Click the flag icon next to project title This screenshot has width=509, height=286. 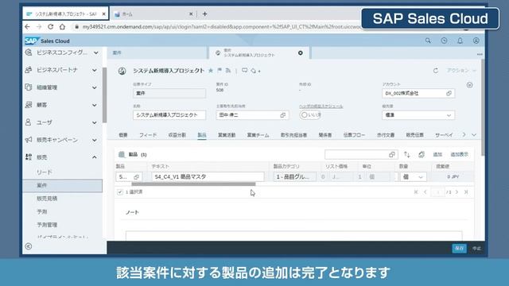[x=220, y=71]
